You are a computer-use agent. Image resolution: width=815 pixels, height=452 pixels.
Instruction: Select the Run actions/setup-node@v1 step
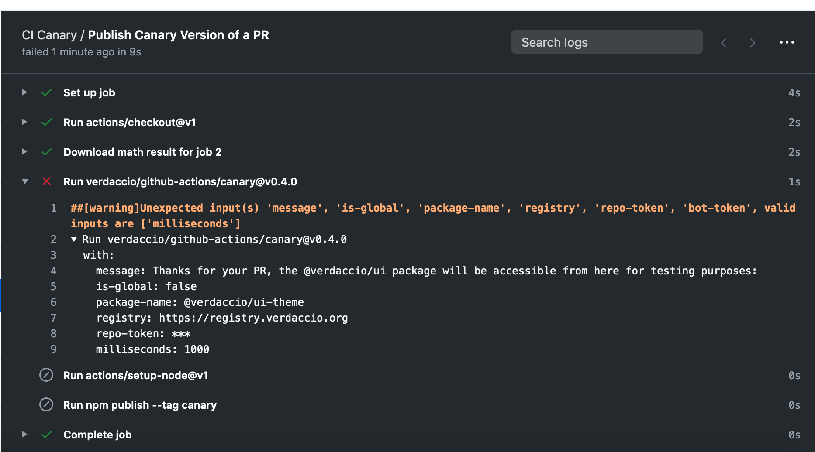point(135,376)
